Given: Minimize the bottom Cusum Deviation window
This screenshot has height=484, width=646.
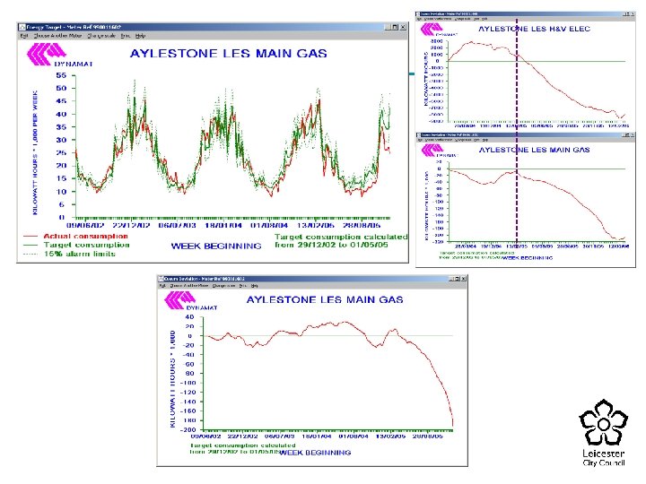Looking at the screenshot, I should pyautogui.click(x=451, y=279).
